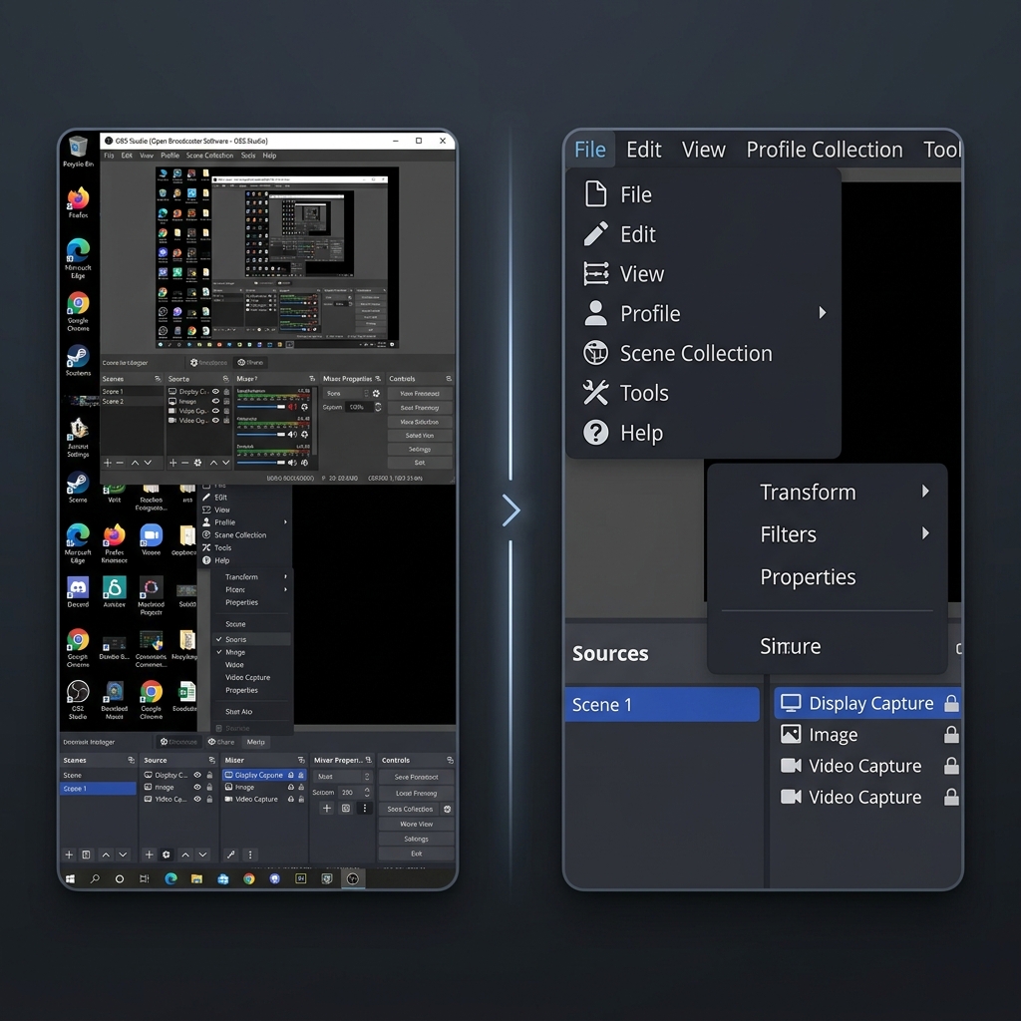Screen dimensions: 1021x1021
Task: Toggle eye of Video Capture in bottom Source dock
Action: click(197, 799)
